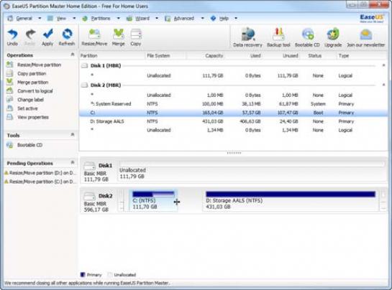Expand dropdown arrow next to General
Screen dimensions: 392x290
coord(40,18)
